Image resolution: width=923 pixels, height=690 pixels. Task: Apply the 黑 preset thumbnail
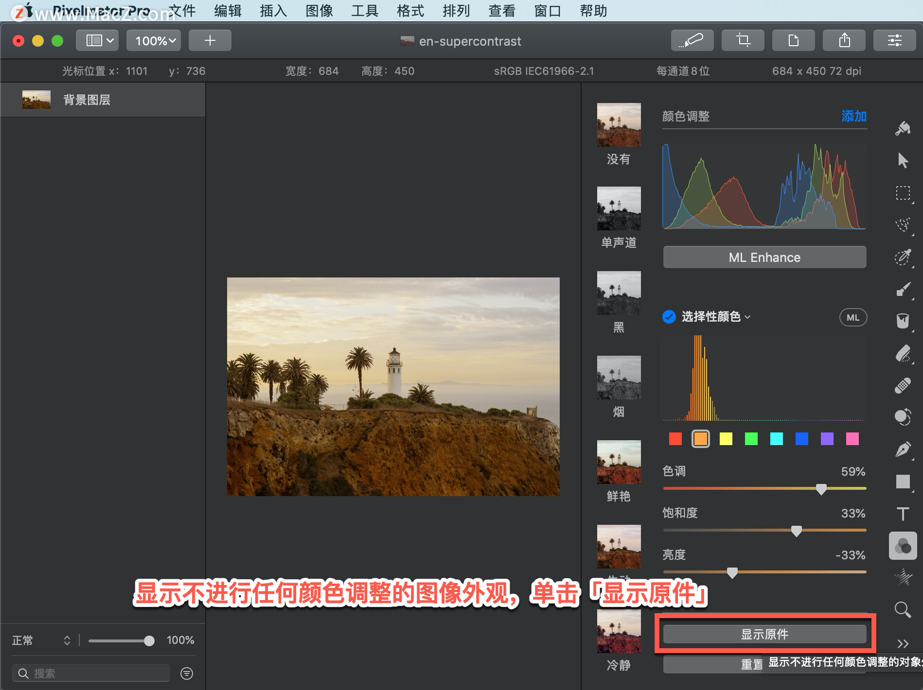pyautogui.click(x=619, y=293)
